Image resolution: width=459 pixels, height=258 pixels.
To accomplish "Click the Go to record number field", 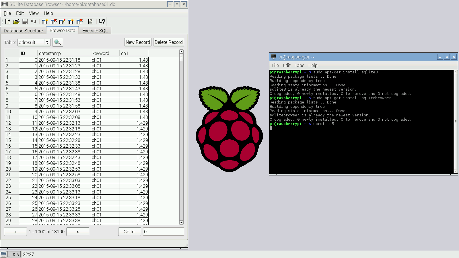I will 164,232.
